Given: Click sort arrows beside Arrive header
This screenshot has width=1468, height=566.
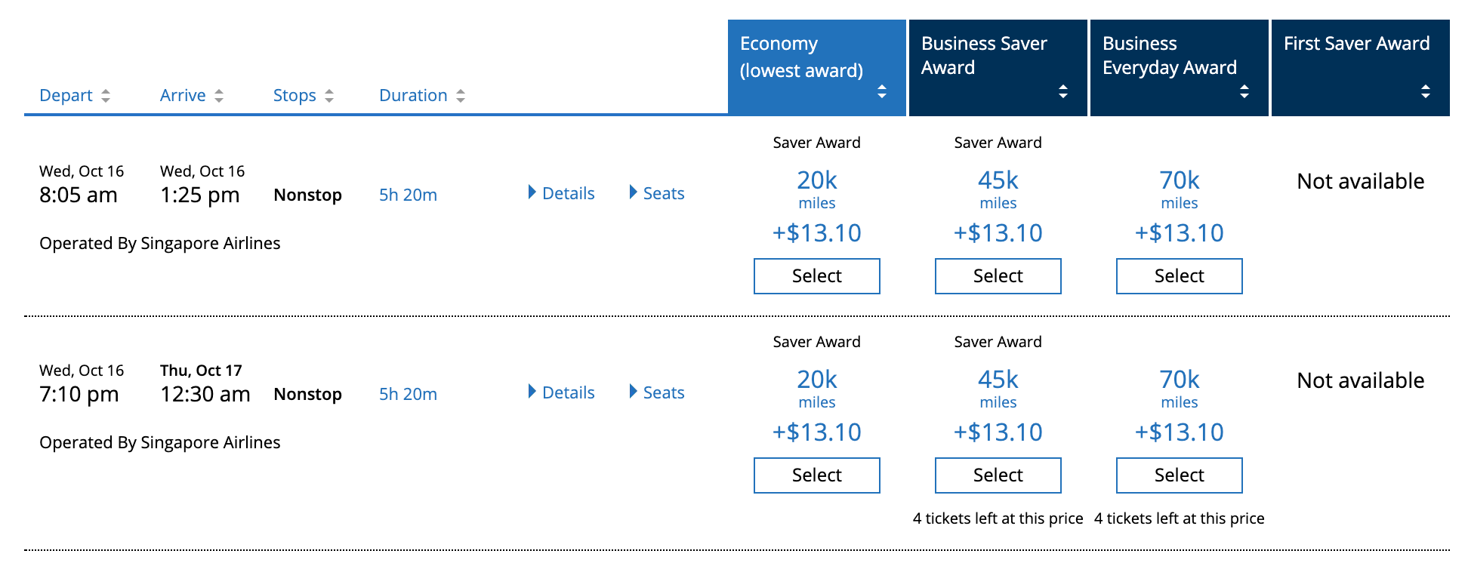Looking at the screenshot, I should pos(219,96).
